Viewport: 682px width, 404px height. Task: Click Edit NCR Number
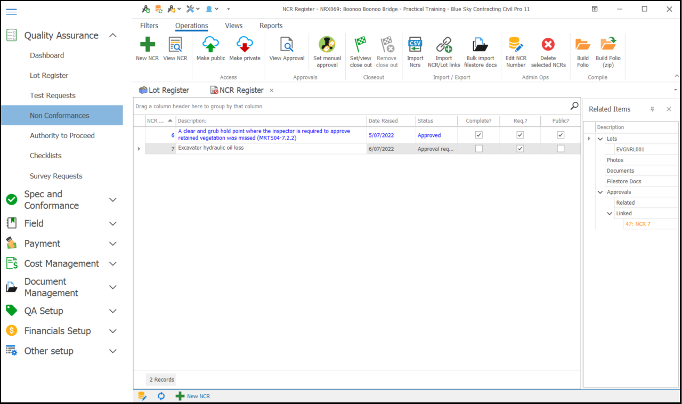516,52
